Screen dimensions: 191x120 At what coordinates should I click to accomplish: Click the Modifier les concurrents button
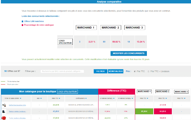tap(129, 53)
